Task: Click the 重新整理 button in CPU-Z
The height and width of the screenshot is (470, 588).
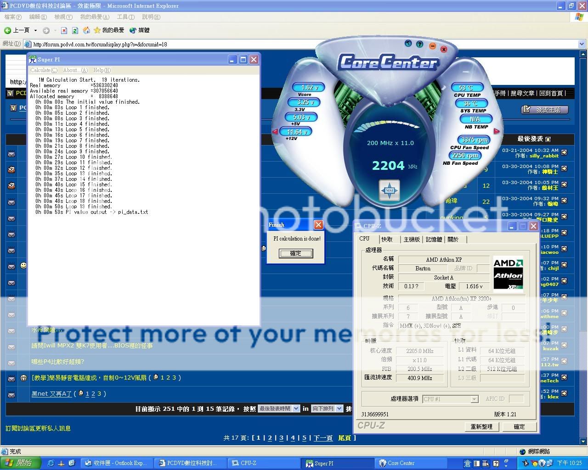Action: [481, 426]
